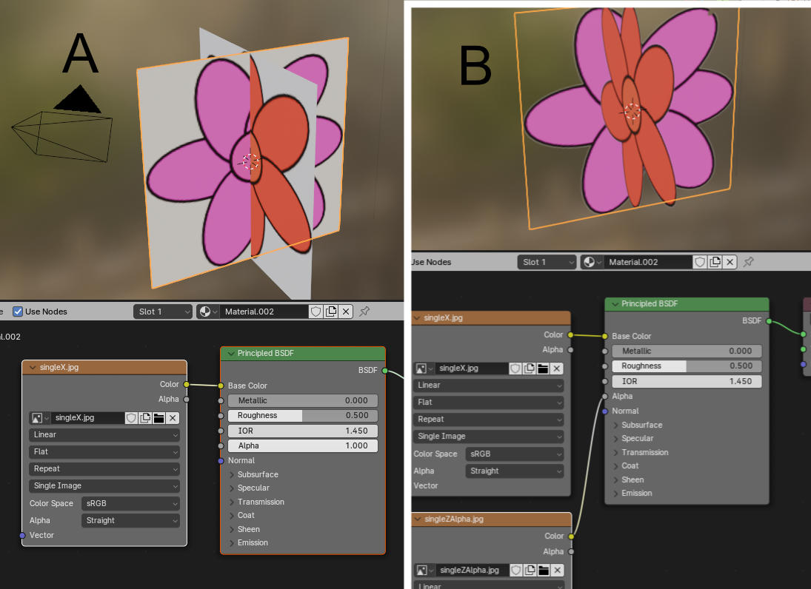Open image browse icon in singleX.jpg node, view A
811x589 pixels.
tap(39, 417)
